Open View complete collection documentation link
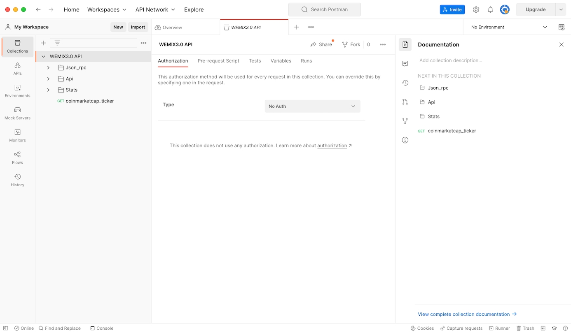Image resolution: width=571 pixels, height=333 pixels. pyautogui.click(x=467, y=314)
